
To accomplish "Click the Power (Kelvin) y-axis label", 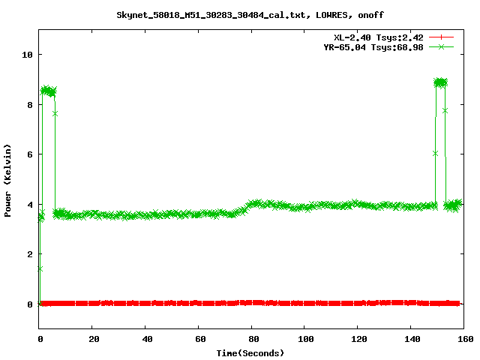I will [x=7, y=181].
